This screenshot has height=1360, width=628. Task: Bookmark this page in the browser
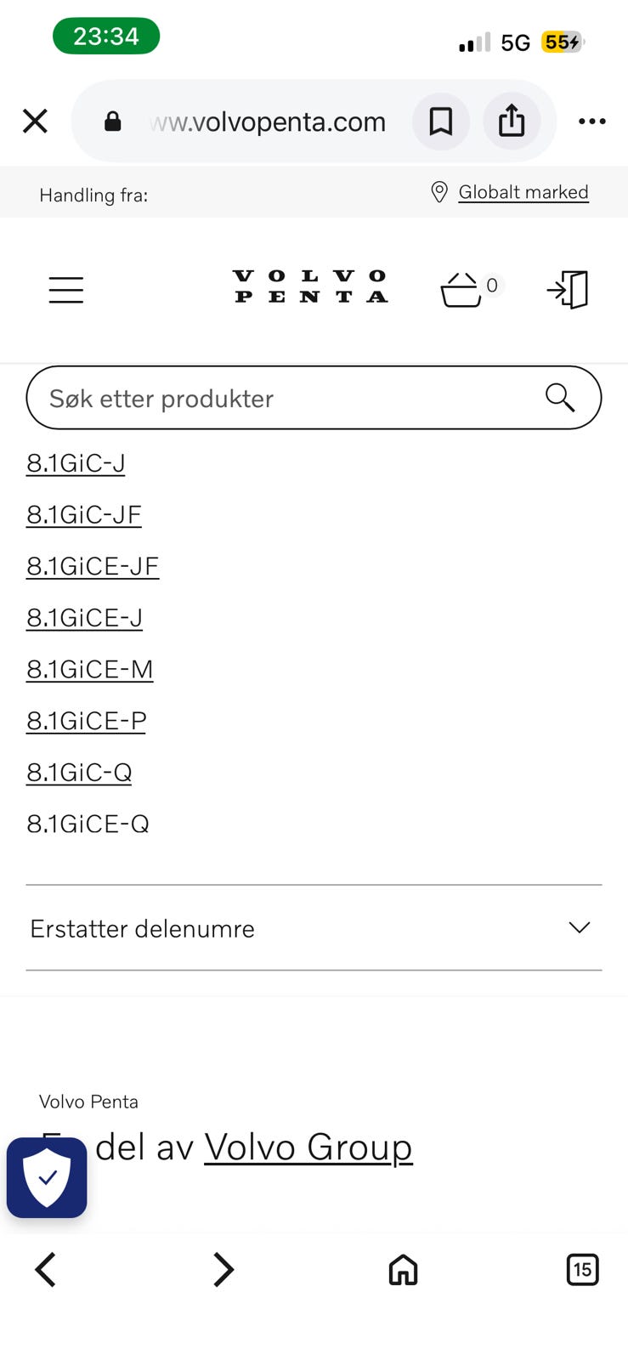[440, 122]
